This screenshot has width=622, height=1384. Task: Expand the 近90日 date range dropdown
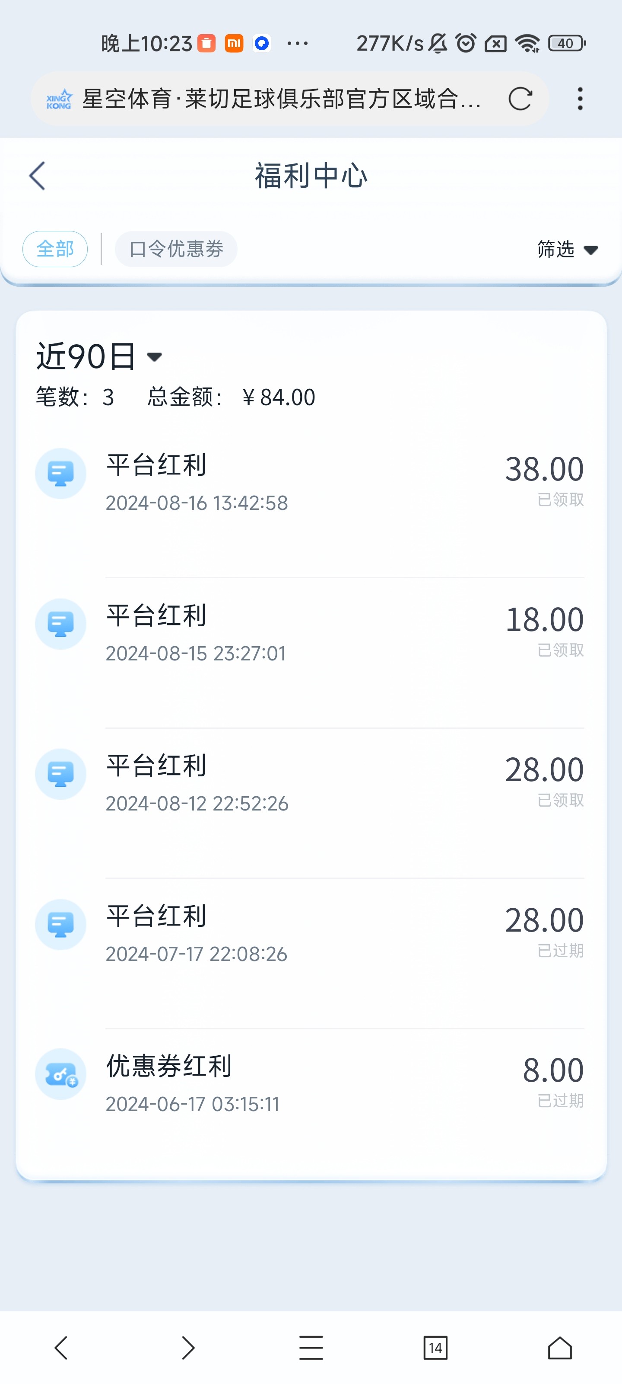point(99,356)
